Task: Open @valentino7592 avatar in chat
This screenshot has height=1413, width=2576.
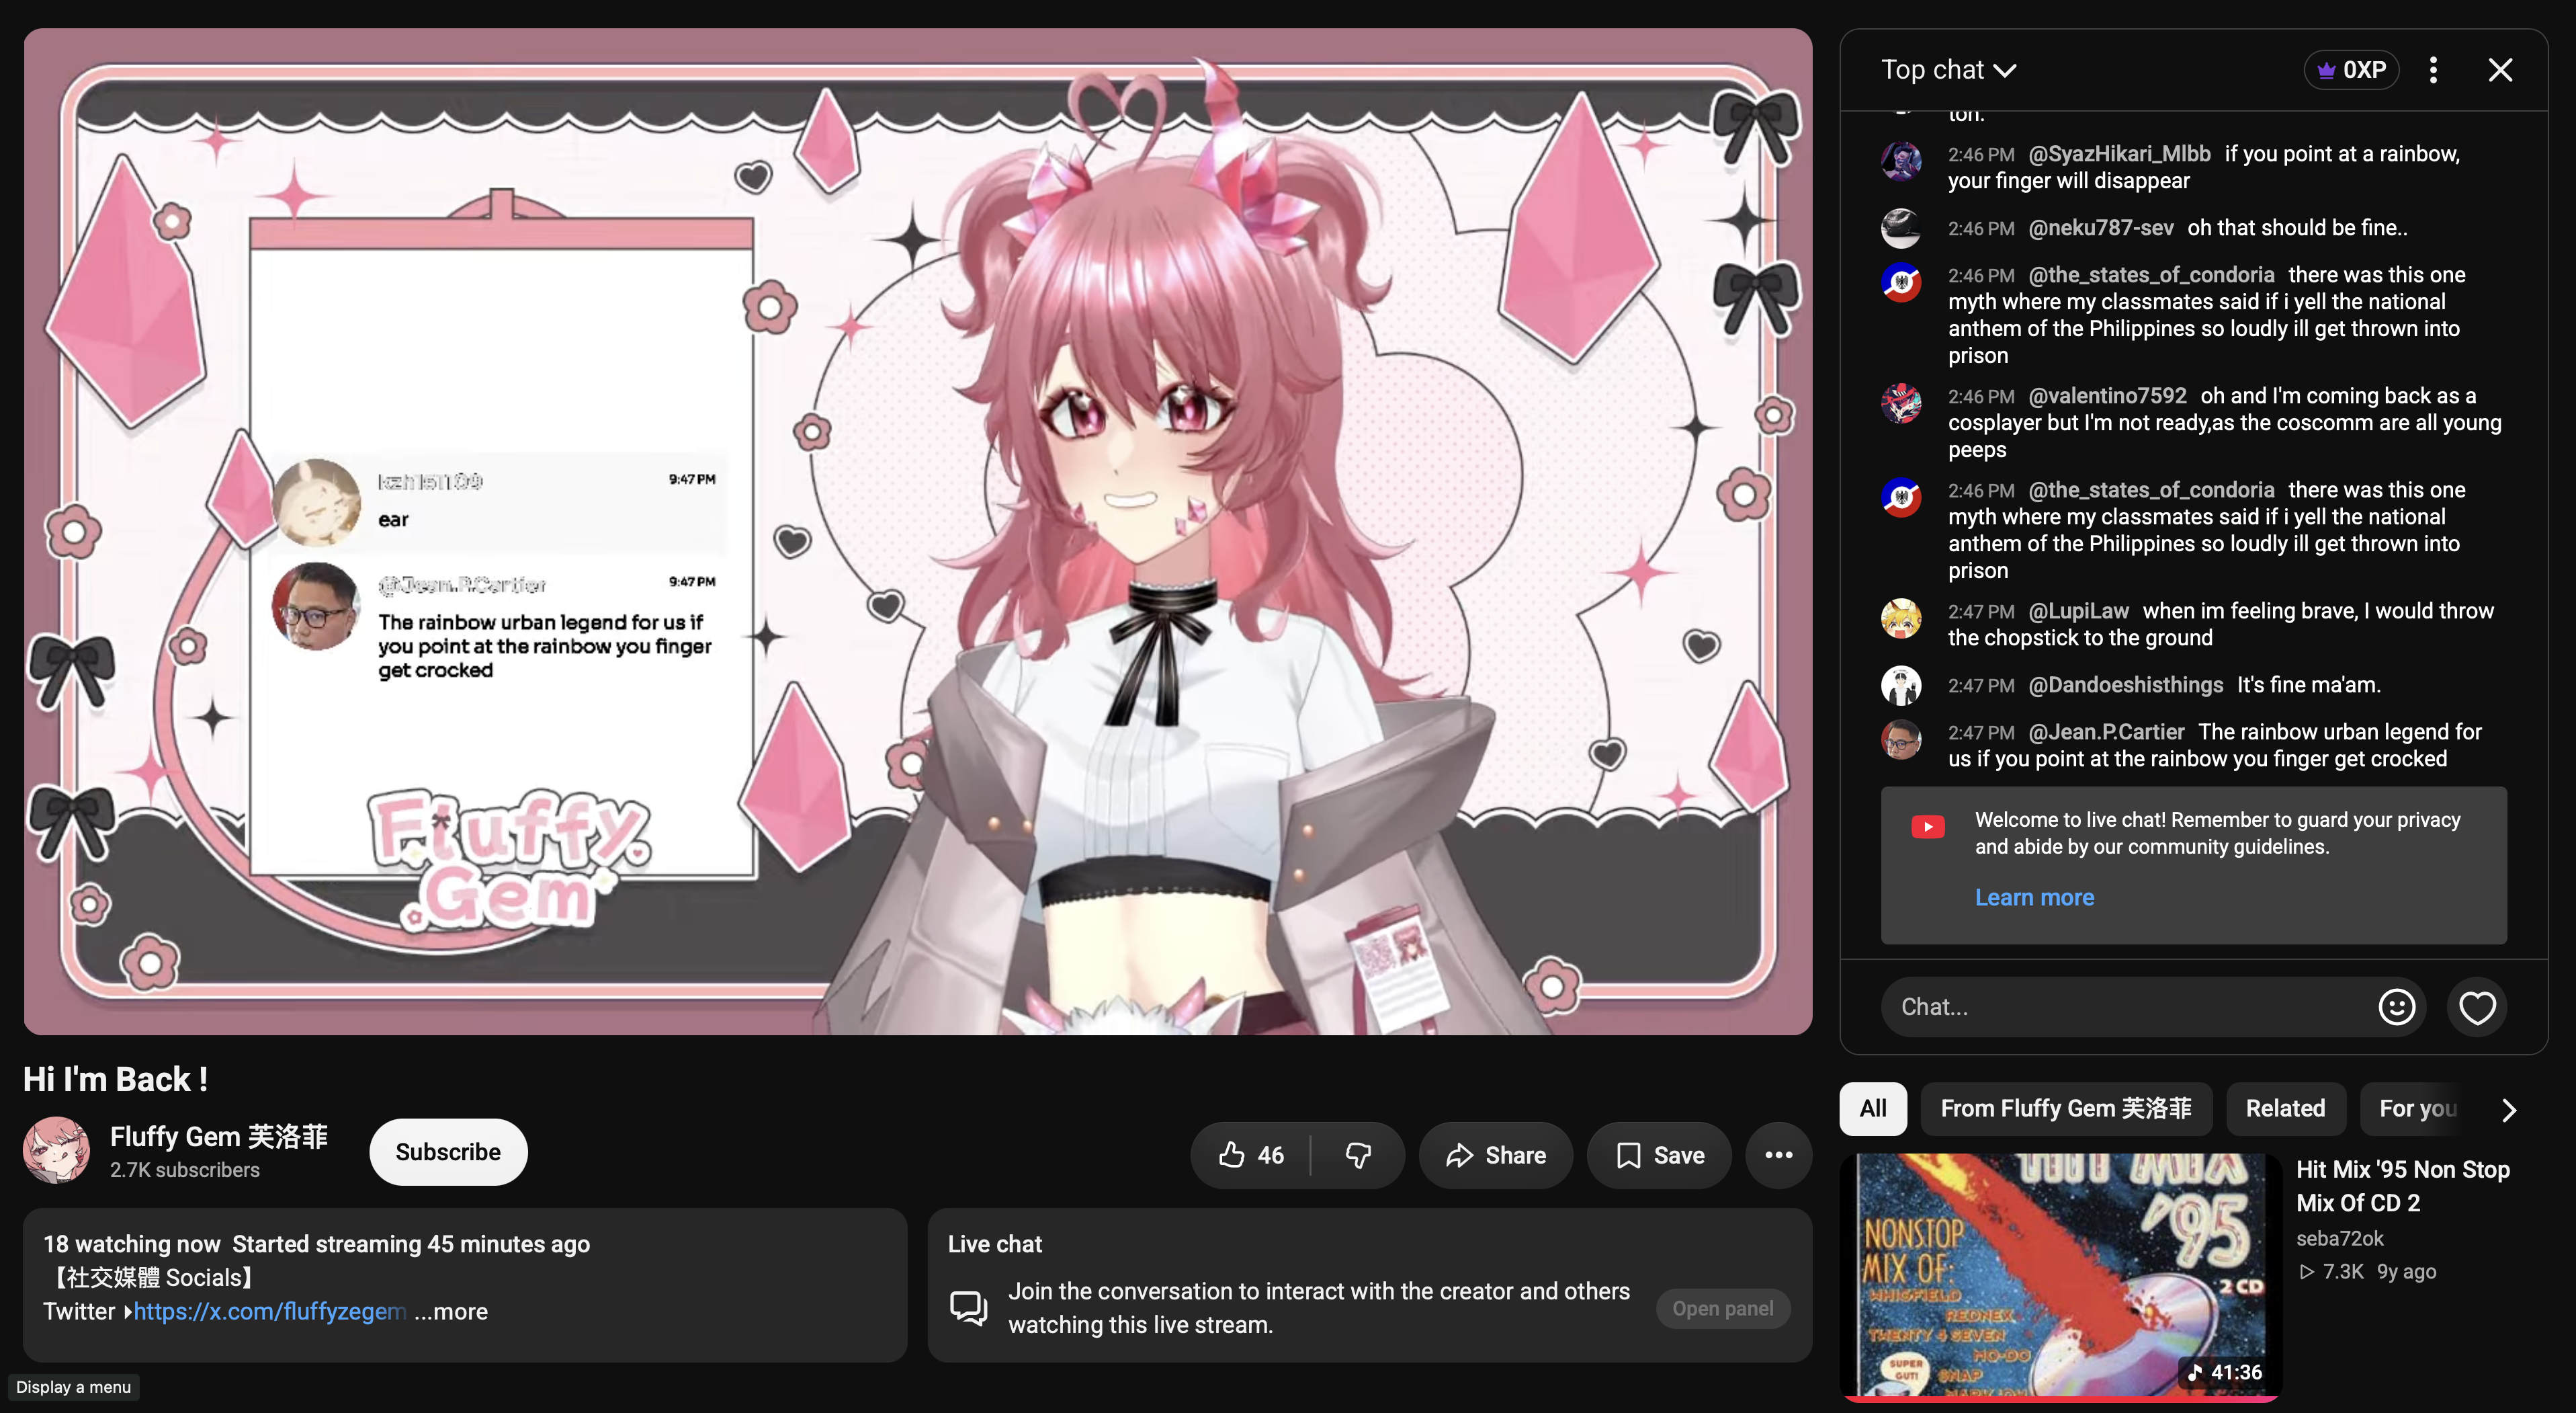Action: pos(1900,402)
